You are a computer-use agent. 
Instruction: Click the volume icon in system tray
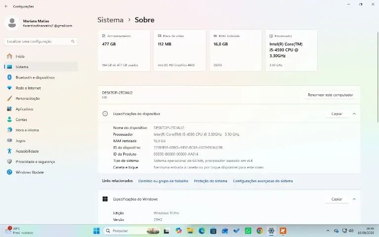coord(351,231)
